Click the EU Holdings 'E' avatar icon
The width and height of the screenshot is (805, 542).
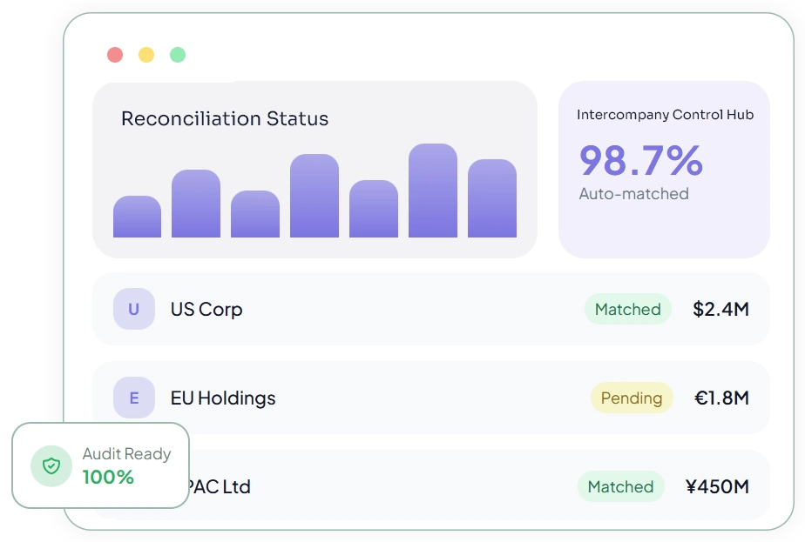[134, 398]
